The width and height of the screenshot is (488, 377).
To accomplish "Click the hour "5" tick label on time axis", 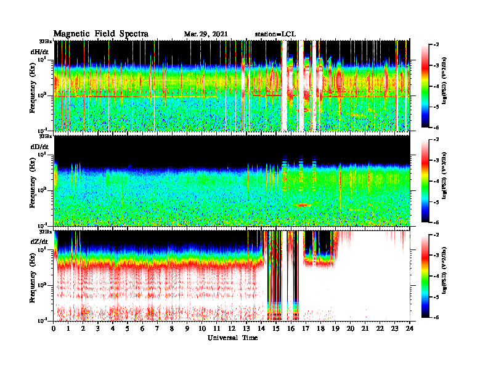I will pos(128,329).
